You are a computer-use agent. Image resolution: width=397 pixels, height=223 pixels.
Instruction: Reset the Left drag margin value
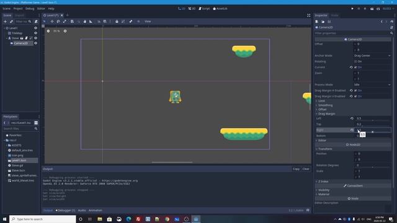coord(352,118)
